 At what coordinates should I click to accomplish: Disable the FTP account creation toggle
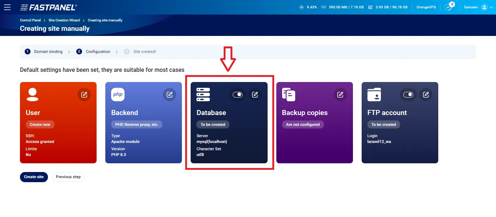coord(408,94)
